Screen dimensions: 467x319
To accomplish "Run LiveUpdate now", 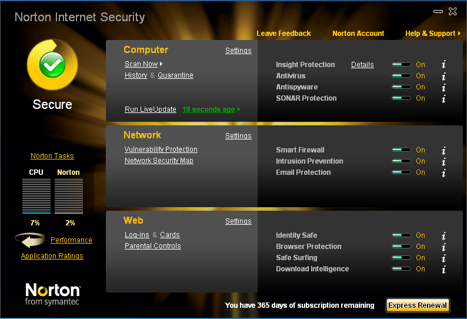I will click(x=151, y=109).
